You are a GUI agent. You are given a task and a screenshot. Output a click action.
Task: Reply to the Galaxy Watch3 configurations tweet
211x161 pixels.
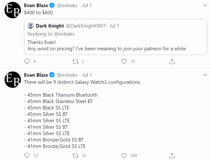coord(27,155)
